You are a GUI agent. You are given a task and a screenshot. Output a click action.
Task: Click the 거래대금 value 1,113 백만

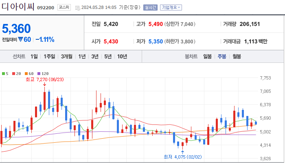point(256,41)
